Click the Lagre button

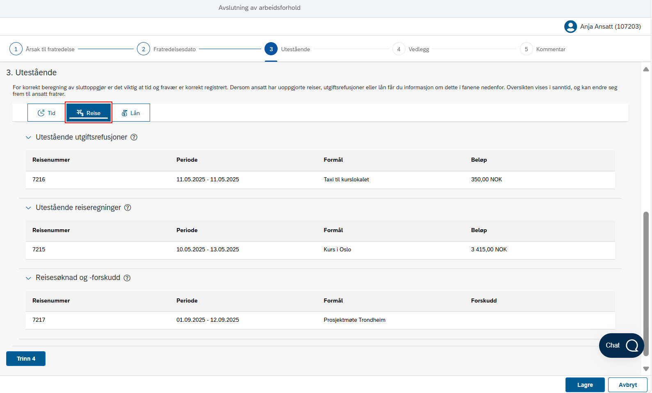[x=585, y=385]
